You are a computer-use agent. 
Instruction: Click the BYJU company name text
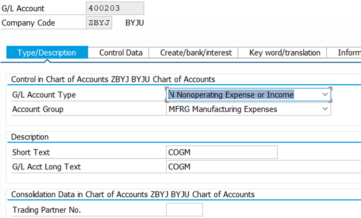click(135, 23)
